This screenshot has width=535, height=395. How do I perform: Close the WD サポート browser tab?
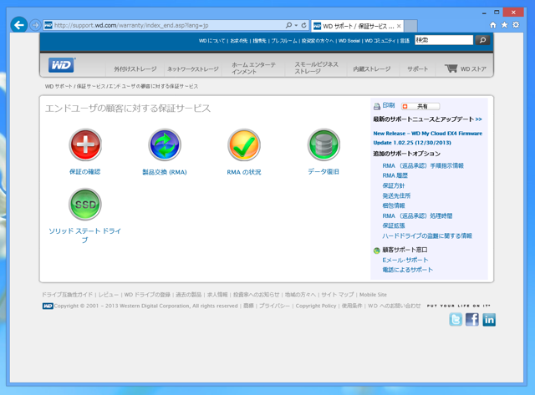click(399, 26)
